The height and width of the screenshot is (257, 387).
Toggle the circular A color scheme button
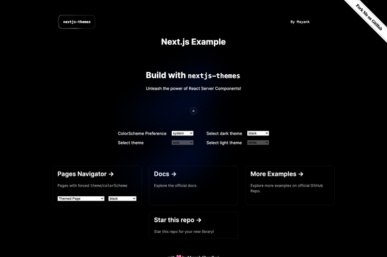pos(193,111)
